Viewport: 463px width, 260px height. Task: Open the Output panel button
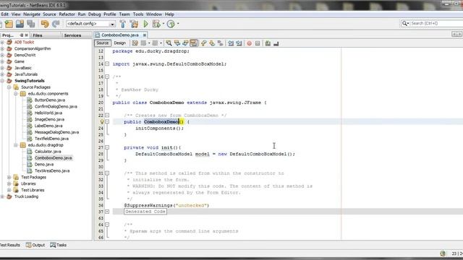(x=35, y=245)
